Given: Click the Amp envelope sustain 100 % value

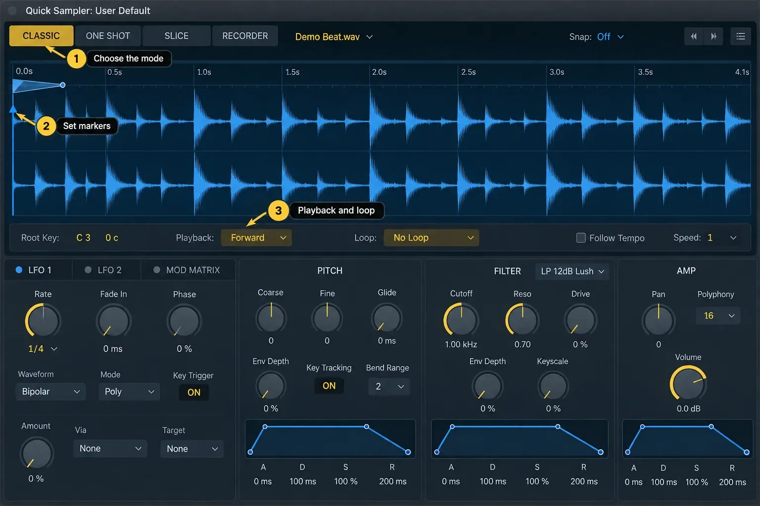Looking at the screenshot, I should point(697,482).
